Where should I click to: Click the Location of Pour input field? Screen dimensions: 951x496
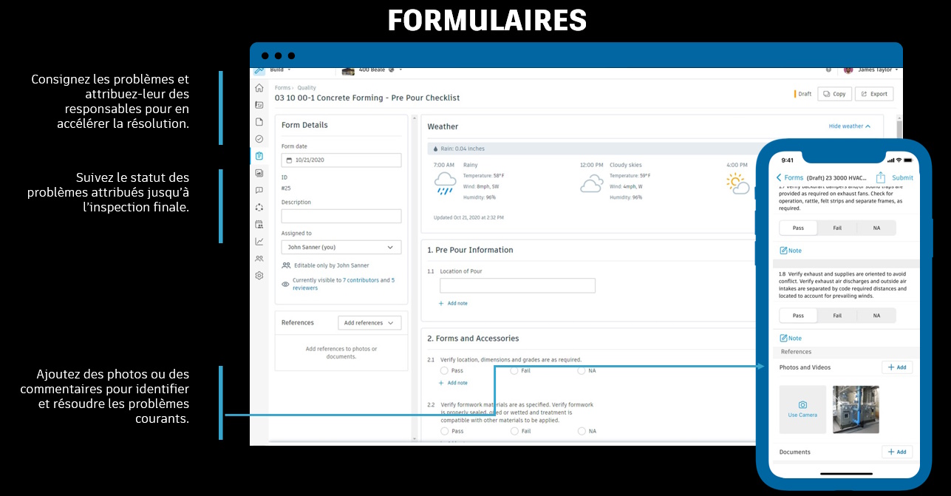[517, 285]
